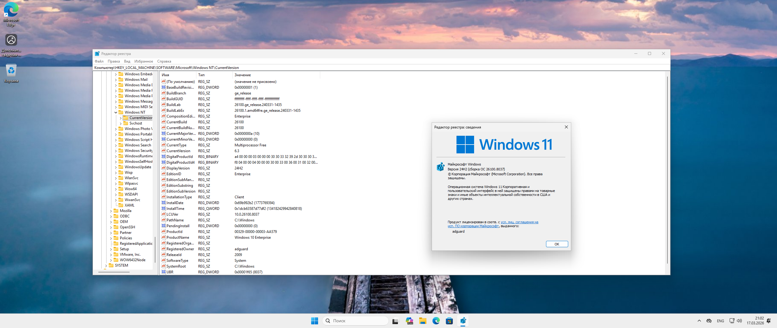Click the Registry Editor taskbar icon
Screen dimensions: 777x328
tap(463, 321)
